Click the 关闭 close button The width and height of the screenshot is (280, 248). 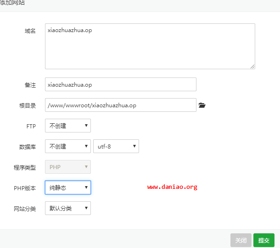click(241, 240)
